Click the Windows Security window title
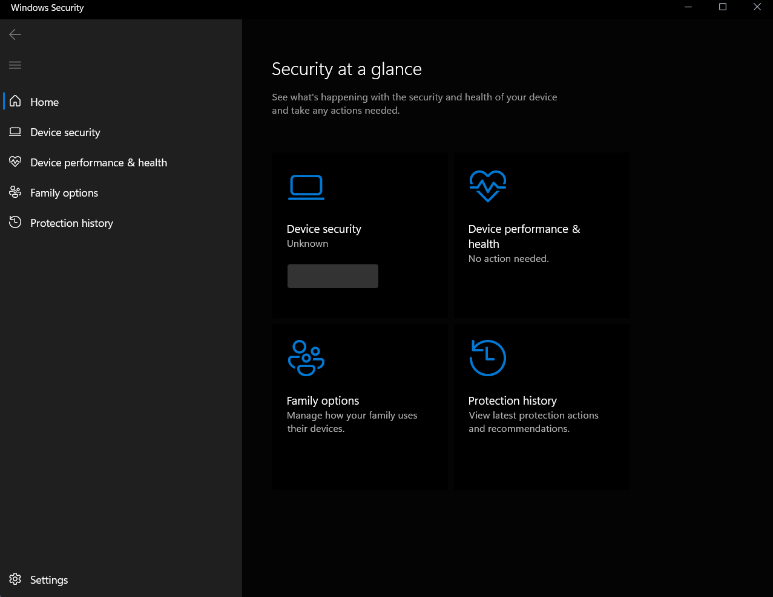Viewport: 773px width, 597px height. click(x=47, y=7)
